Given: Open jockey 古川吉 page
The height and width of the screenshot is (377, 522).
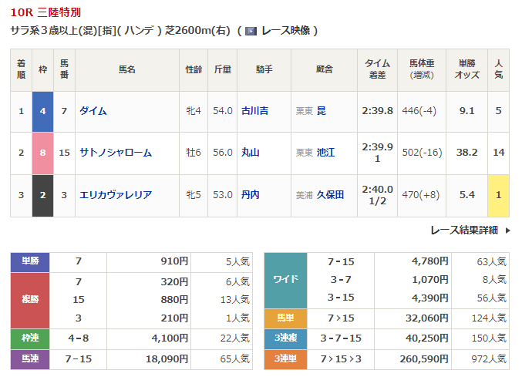Looking at the screenshot, I should click(x=254, y=111).
